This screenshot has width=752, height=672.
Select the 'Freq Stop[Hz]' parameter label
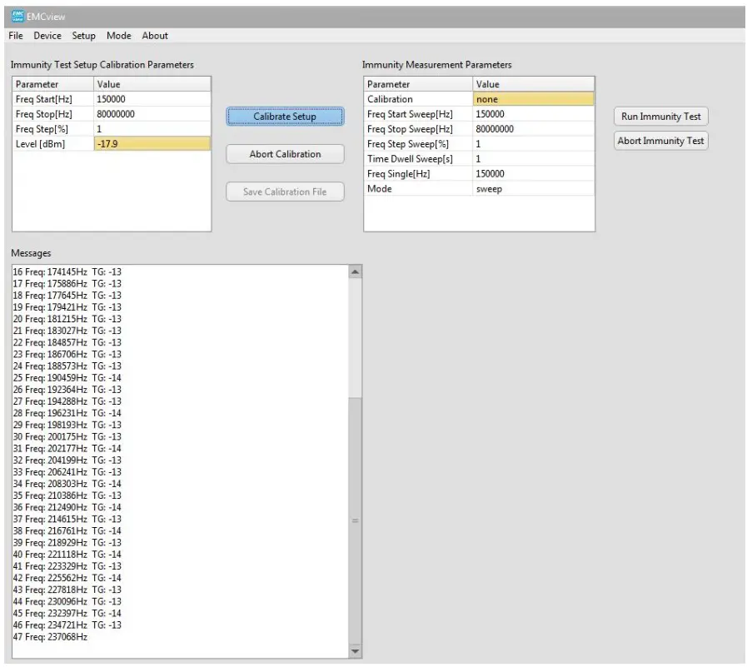tap(43, 114)
